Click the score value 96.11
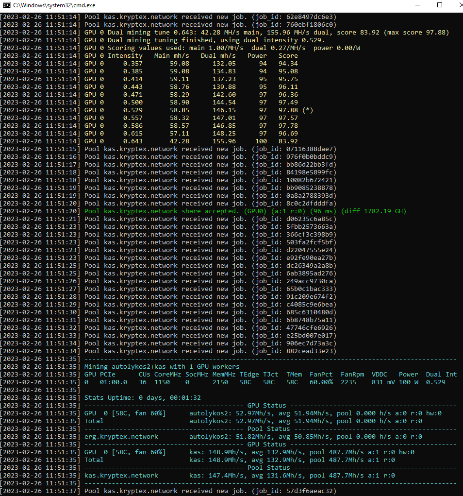Screen dimensions: 463x496 coord(288,86)
